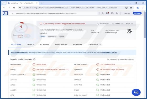Click DeepInstinct malicious alert icon
Image resolution: width=147 pixels, height=99 pixels.
click(34, 65)
